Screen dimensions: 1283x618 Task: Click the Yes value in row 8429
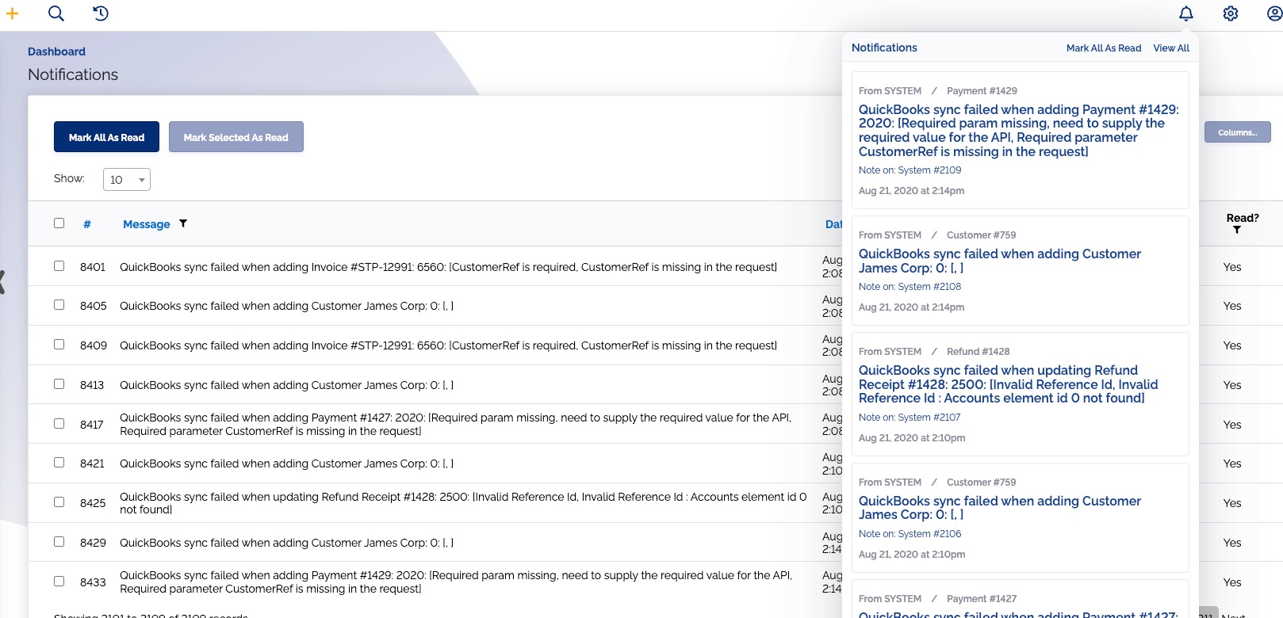[1232, 543]
